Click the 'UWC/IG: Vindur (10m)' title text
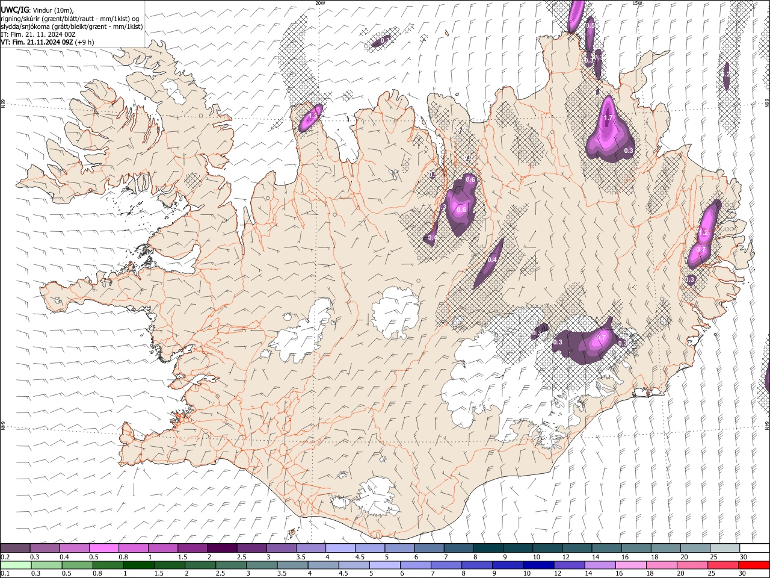The image size is (770, 578). coord(37,10)
